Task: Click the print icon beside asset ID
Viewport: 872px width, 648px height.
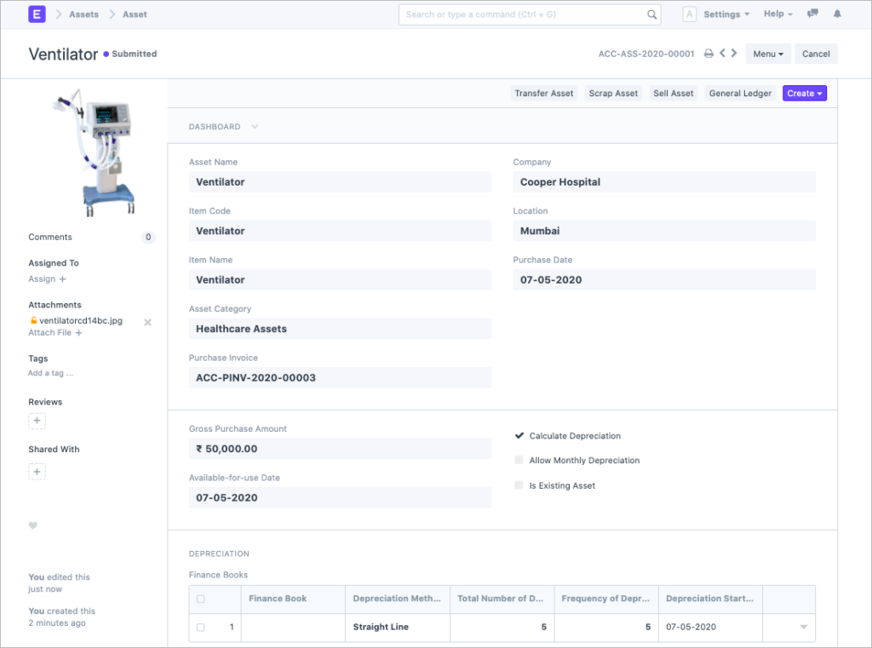Action: point(708,54)
